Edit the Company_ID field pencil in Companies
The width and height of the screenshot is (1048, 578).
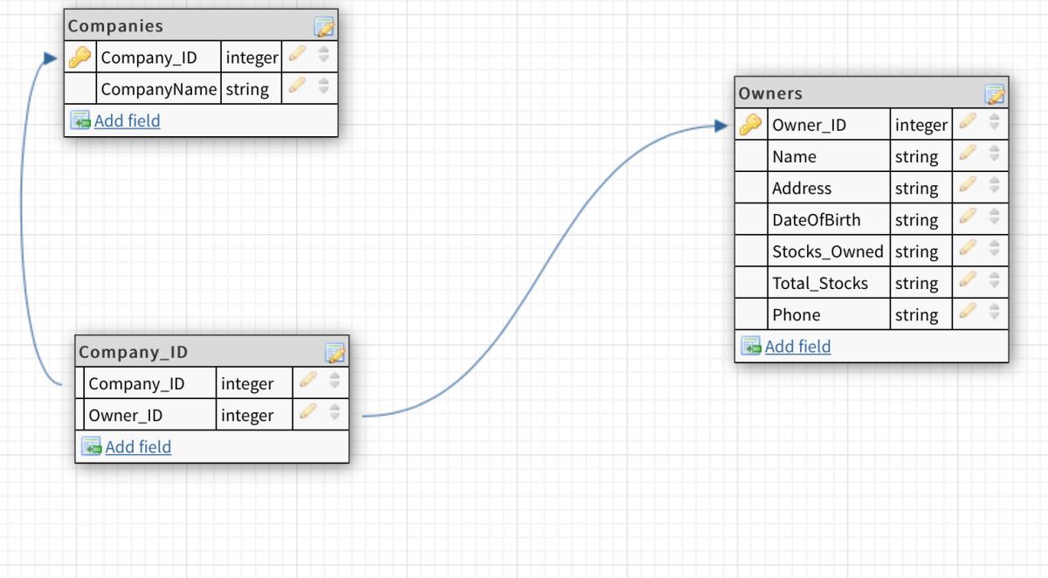[298, 55]
